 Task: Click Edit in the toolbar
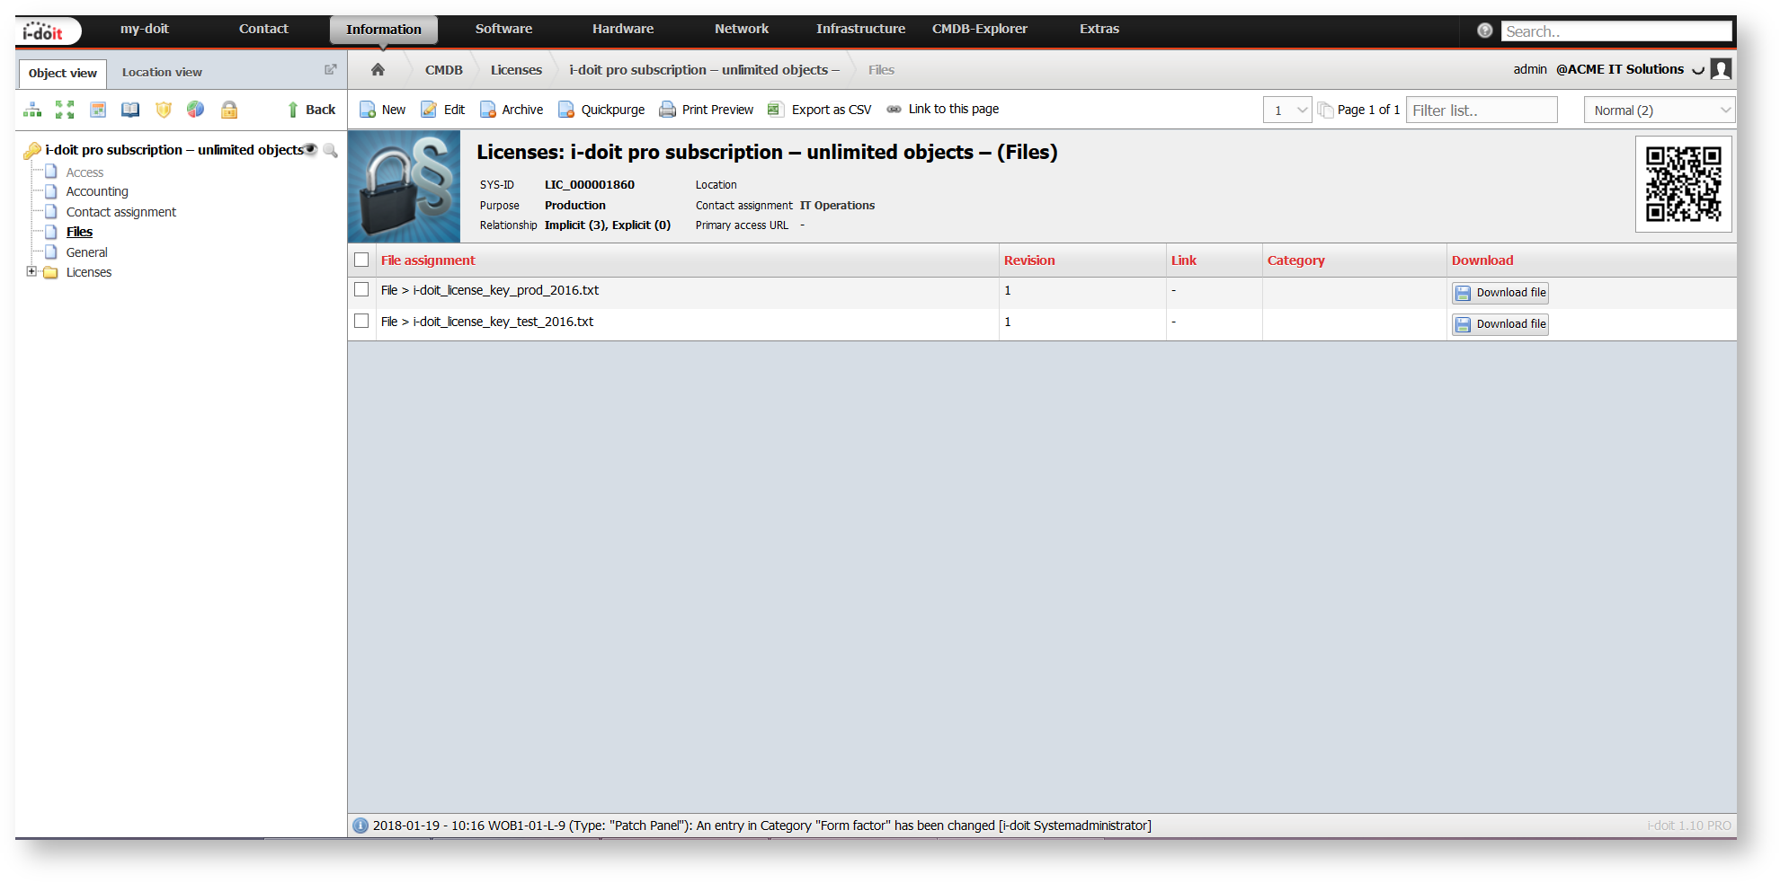click(x=443, y=110)
